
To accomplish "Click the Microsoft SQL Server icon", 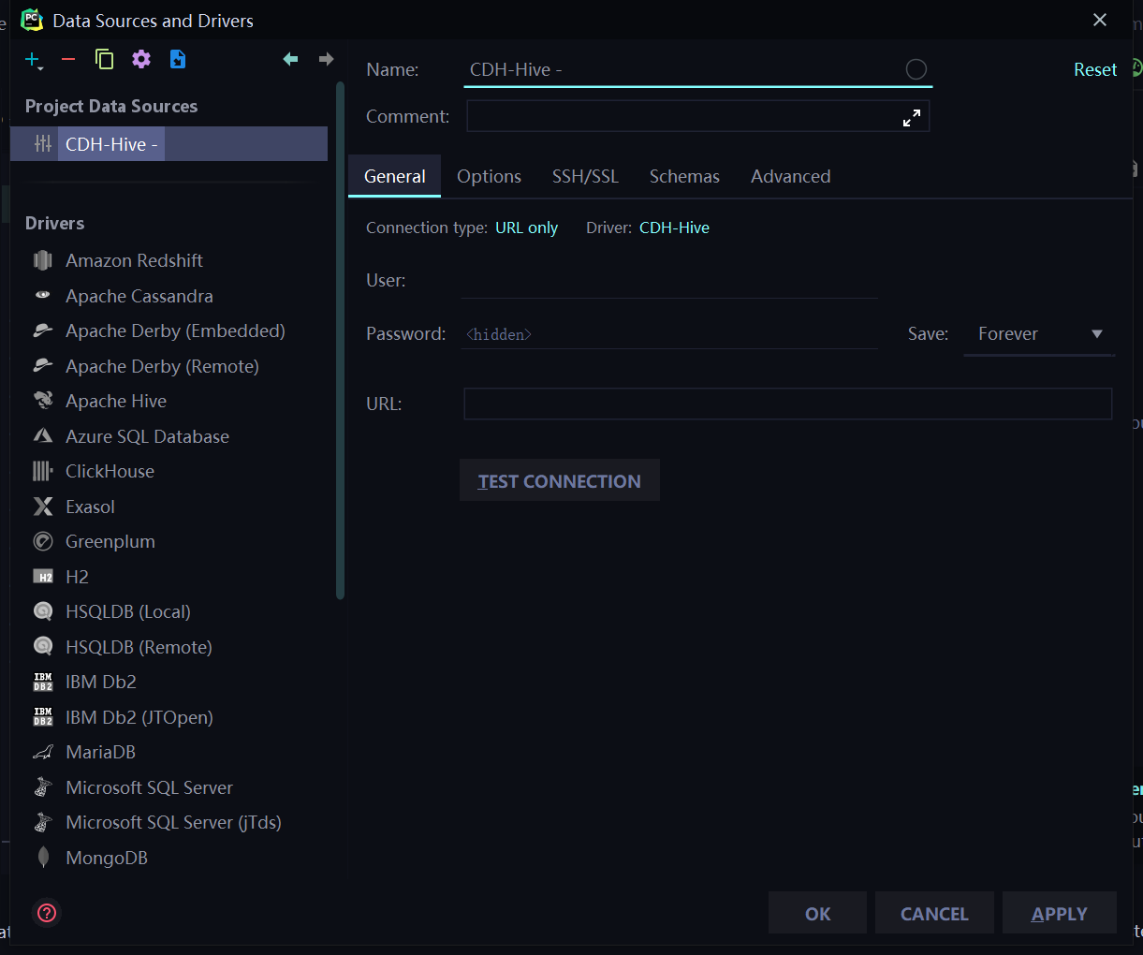I will [43, 787].
